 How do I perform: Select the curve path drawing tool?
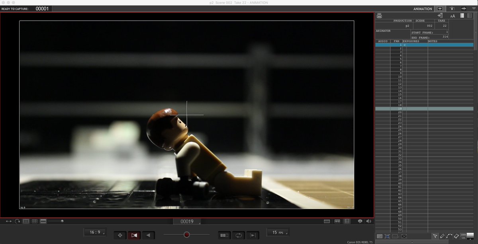[449, 236]
